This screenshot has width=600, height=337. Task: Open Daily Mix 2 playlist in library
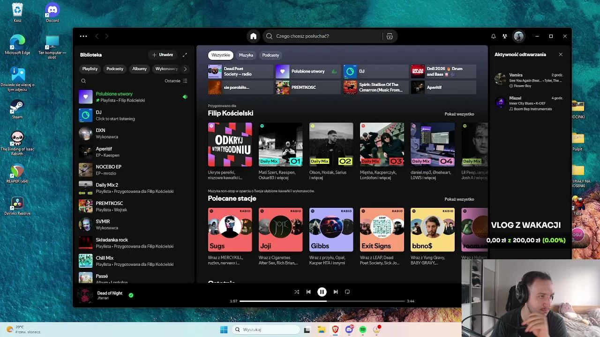click(134, 188)
